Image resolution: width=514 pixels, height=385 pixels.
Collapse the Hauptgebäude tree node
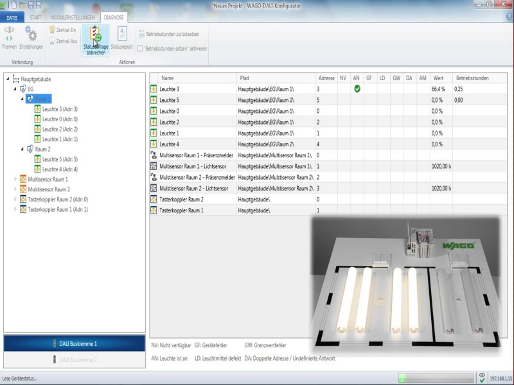[8, 79]
